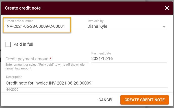
Task: Click the Create credit note dialog title
Action: pyautogui.click(x=23, y=8)
